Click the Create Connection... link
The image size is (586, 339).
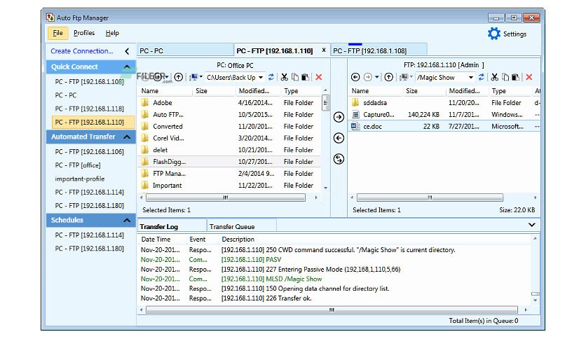coord(82,51)
